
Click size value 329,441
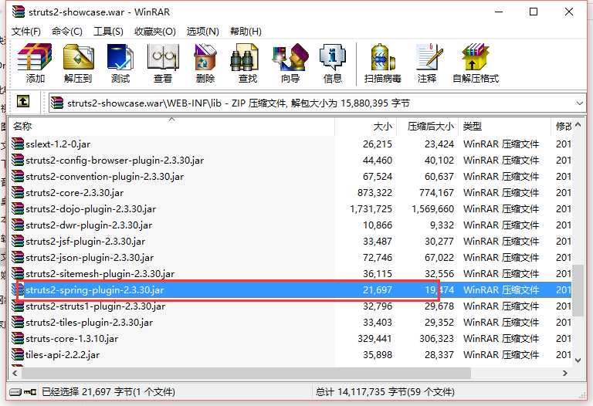coord(374,339)
